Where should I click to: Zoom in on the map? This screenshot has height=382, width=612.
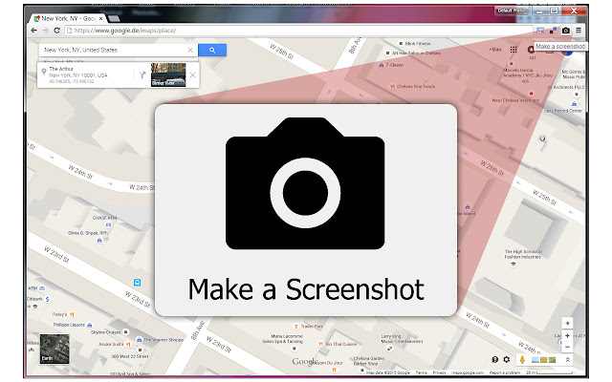(567, 335)
